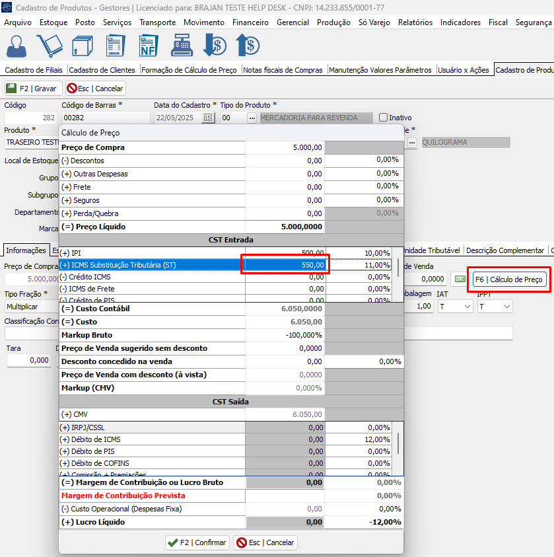Click the package box toolbar icon
The height and width of the screenshot is (557, 554).
(82, 46)
